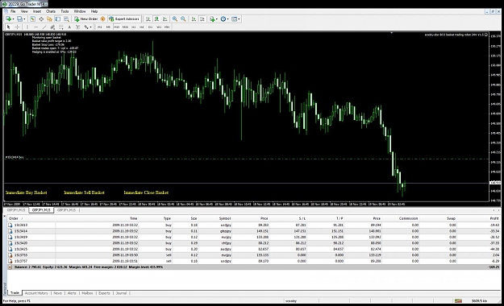The width and height of the screenshot is (504, 306).
Task: Sort orders by Profit column header
Action: click(494, 218)
